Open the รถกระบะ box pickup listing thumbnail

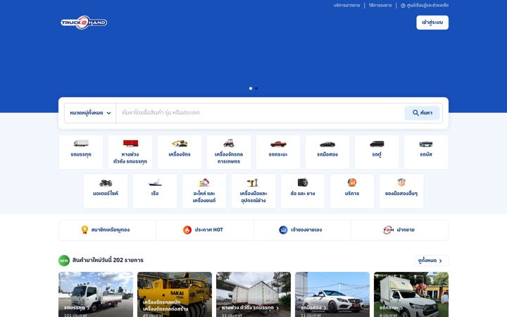click(x=411, y=294)
